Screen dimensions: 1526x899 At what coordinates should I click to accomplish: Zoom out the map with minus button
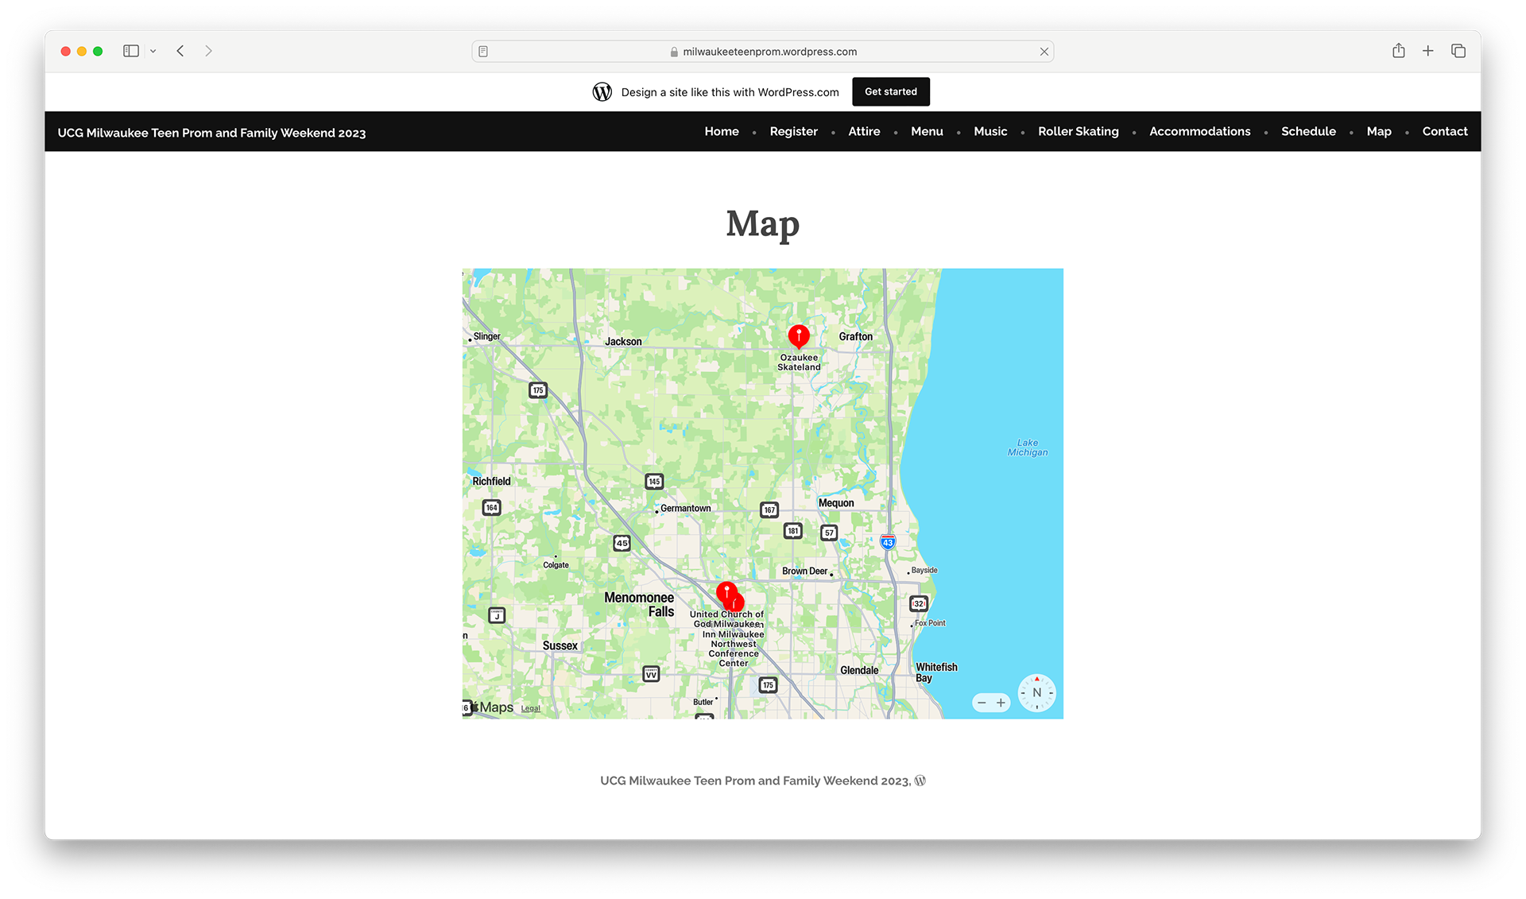[x=982, y=703]
